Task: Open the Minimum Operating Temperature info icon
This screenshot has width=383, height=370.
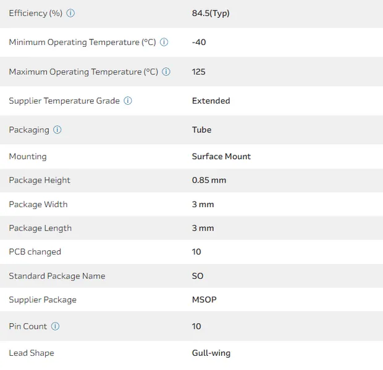Action: 164,42
